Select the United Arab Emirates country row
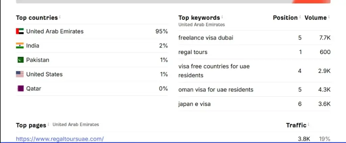The height and width of the screenshot is (143, 346). point(92,31)
